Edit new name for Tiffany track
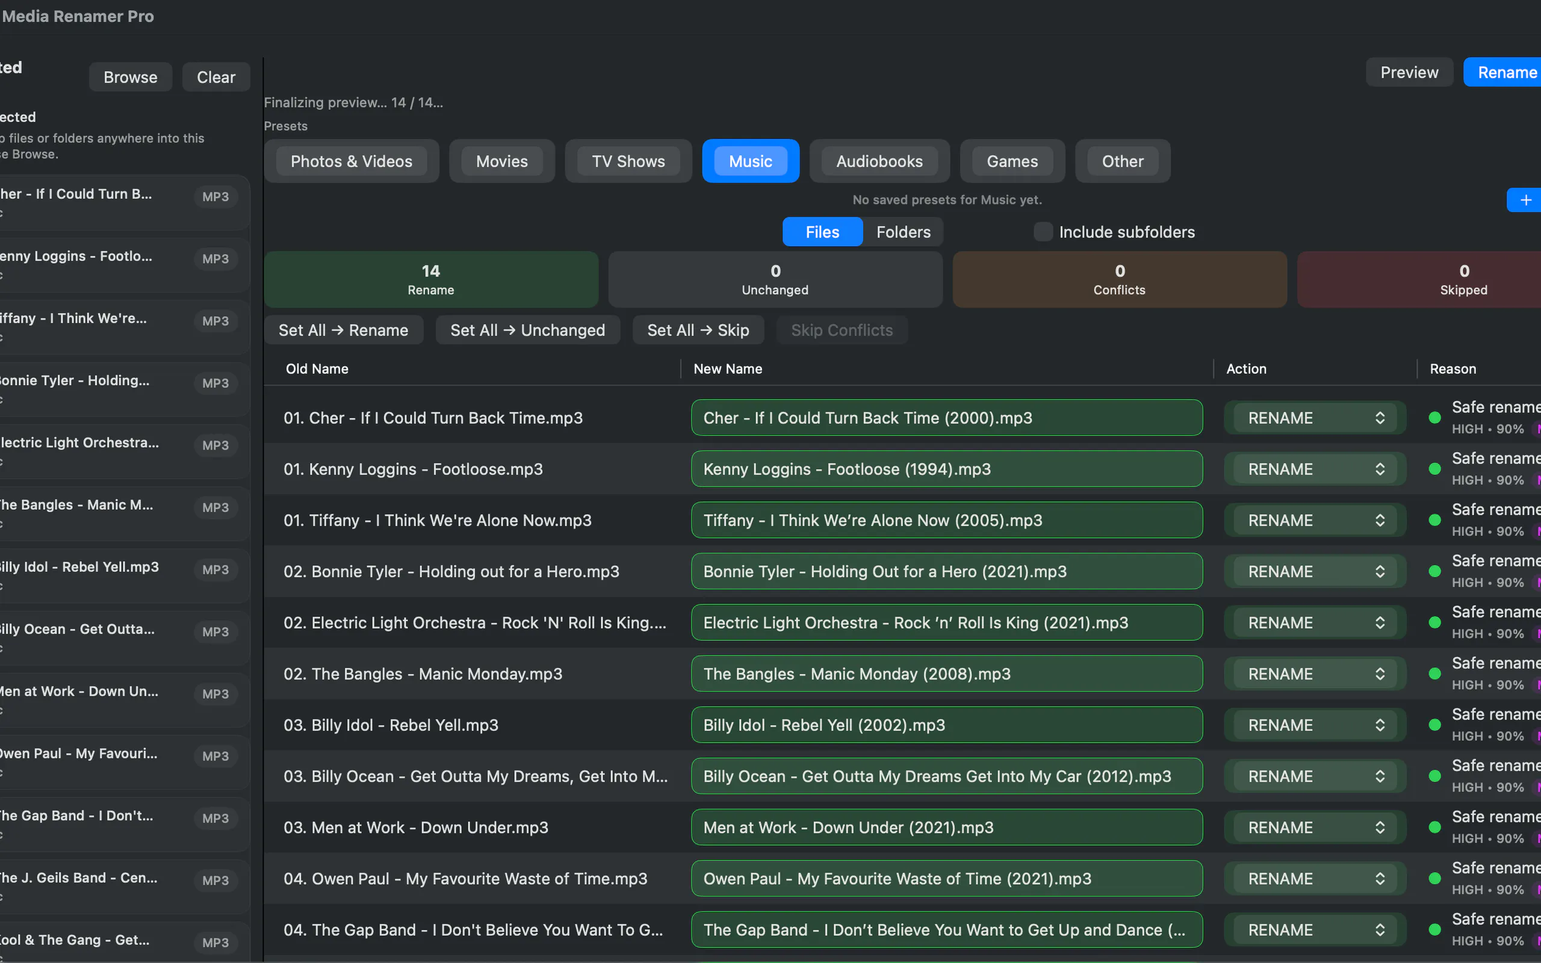This screenshot has height=963, width=1541. pos(947,521)
